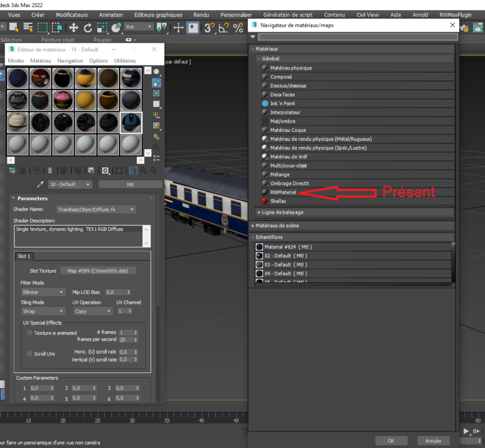Image resolution: width=485 pixels, height=448 pixels.
Task: Click the Percent Snap toolbar icon
Action: pos(238,28)
